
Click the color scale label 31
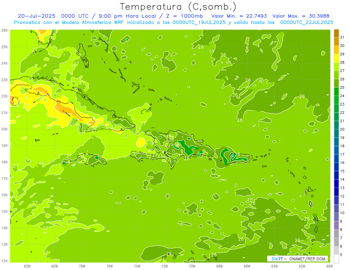coord(342,37)
